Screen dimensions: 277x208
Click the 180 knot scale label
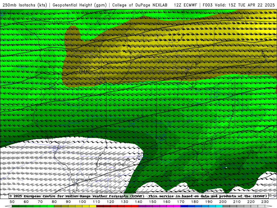(195, 202)
